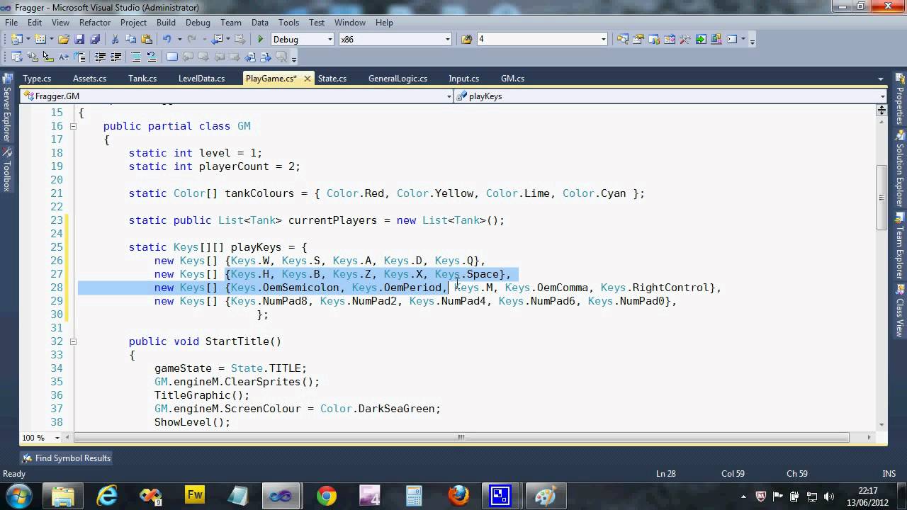Open Firefox from the taskbar

pos(458,496)
